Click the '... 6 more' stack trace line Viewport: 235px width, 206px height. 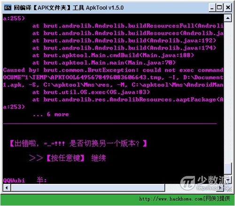coord(51,115)
